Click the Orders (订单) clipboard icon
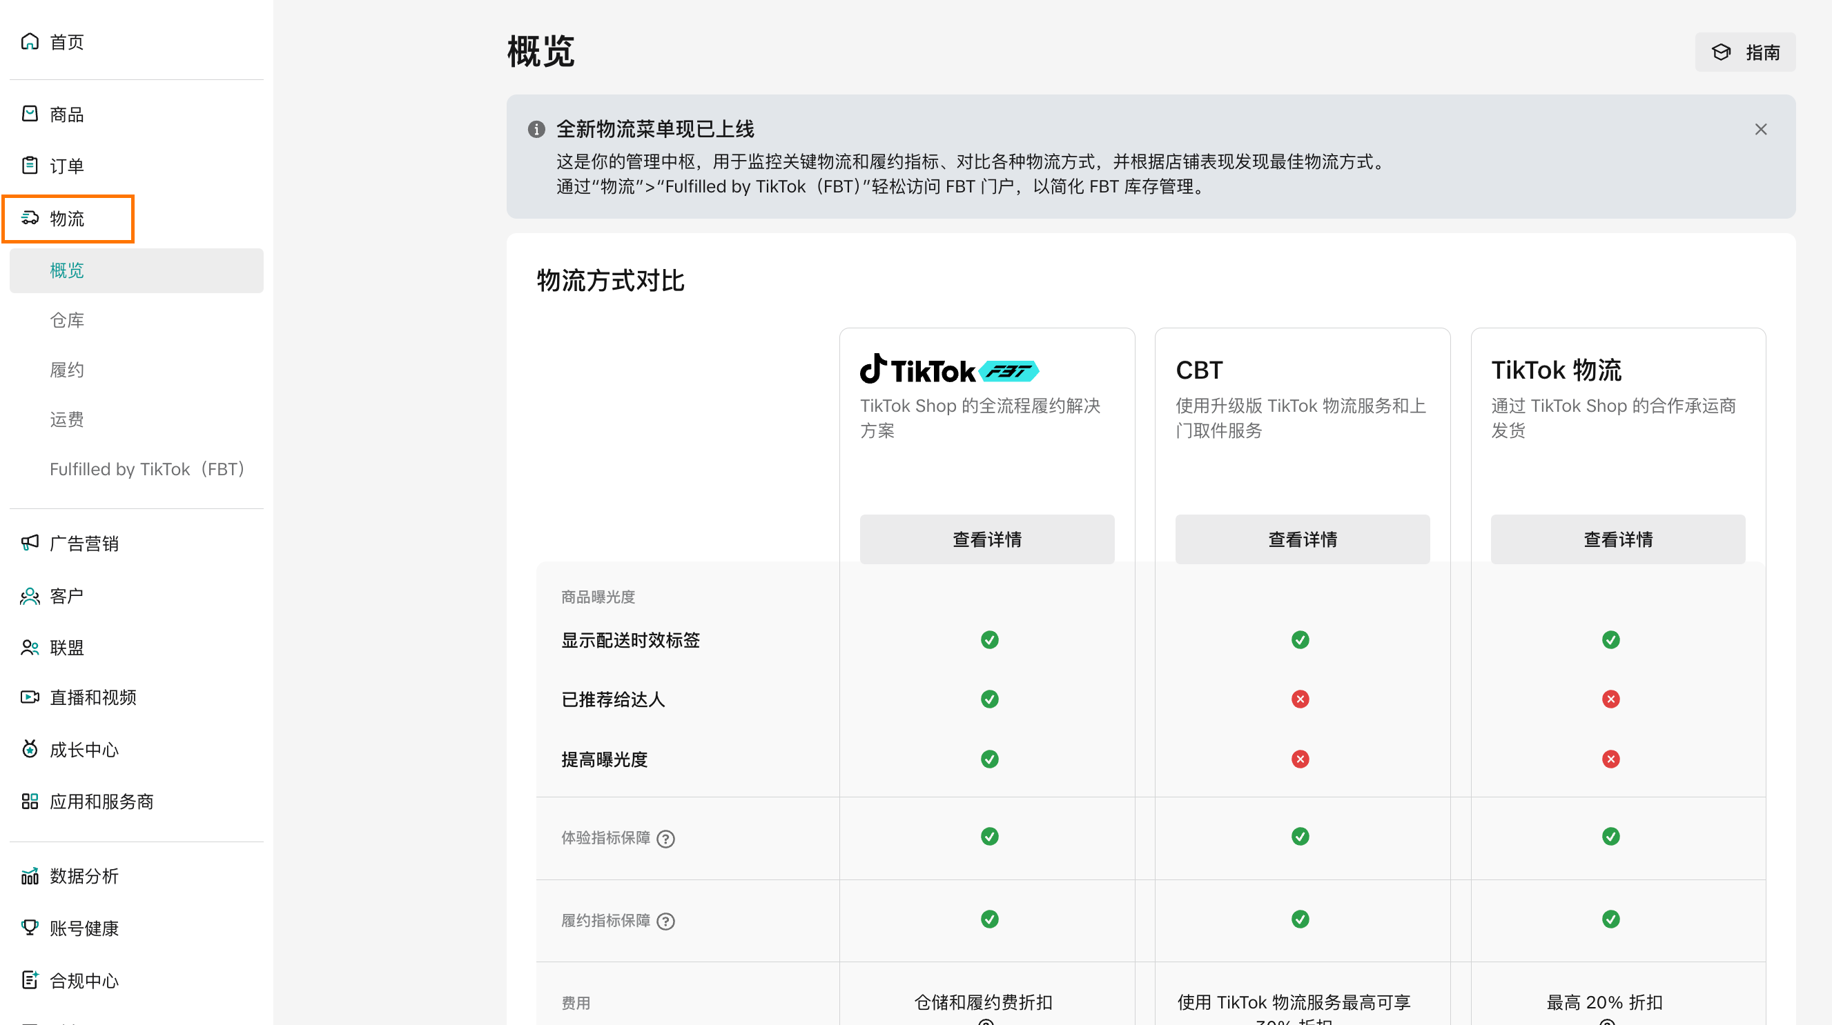The image size is (1832, 1025). pos(30,166)
